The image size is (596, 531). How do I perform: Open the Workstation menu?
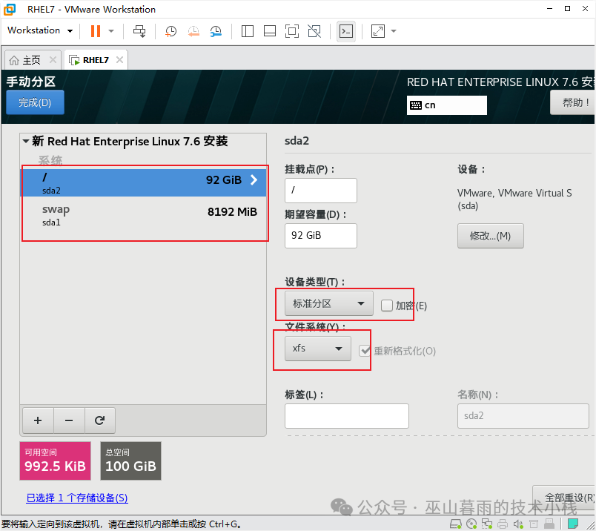click(x=40, y=30)
